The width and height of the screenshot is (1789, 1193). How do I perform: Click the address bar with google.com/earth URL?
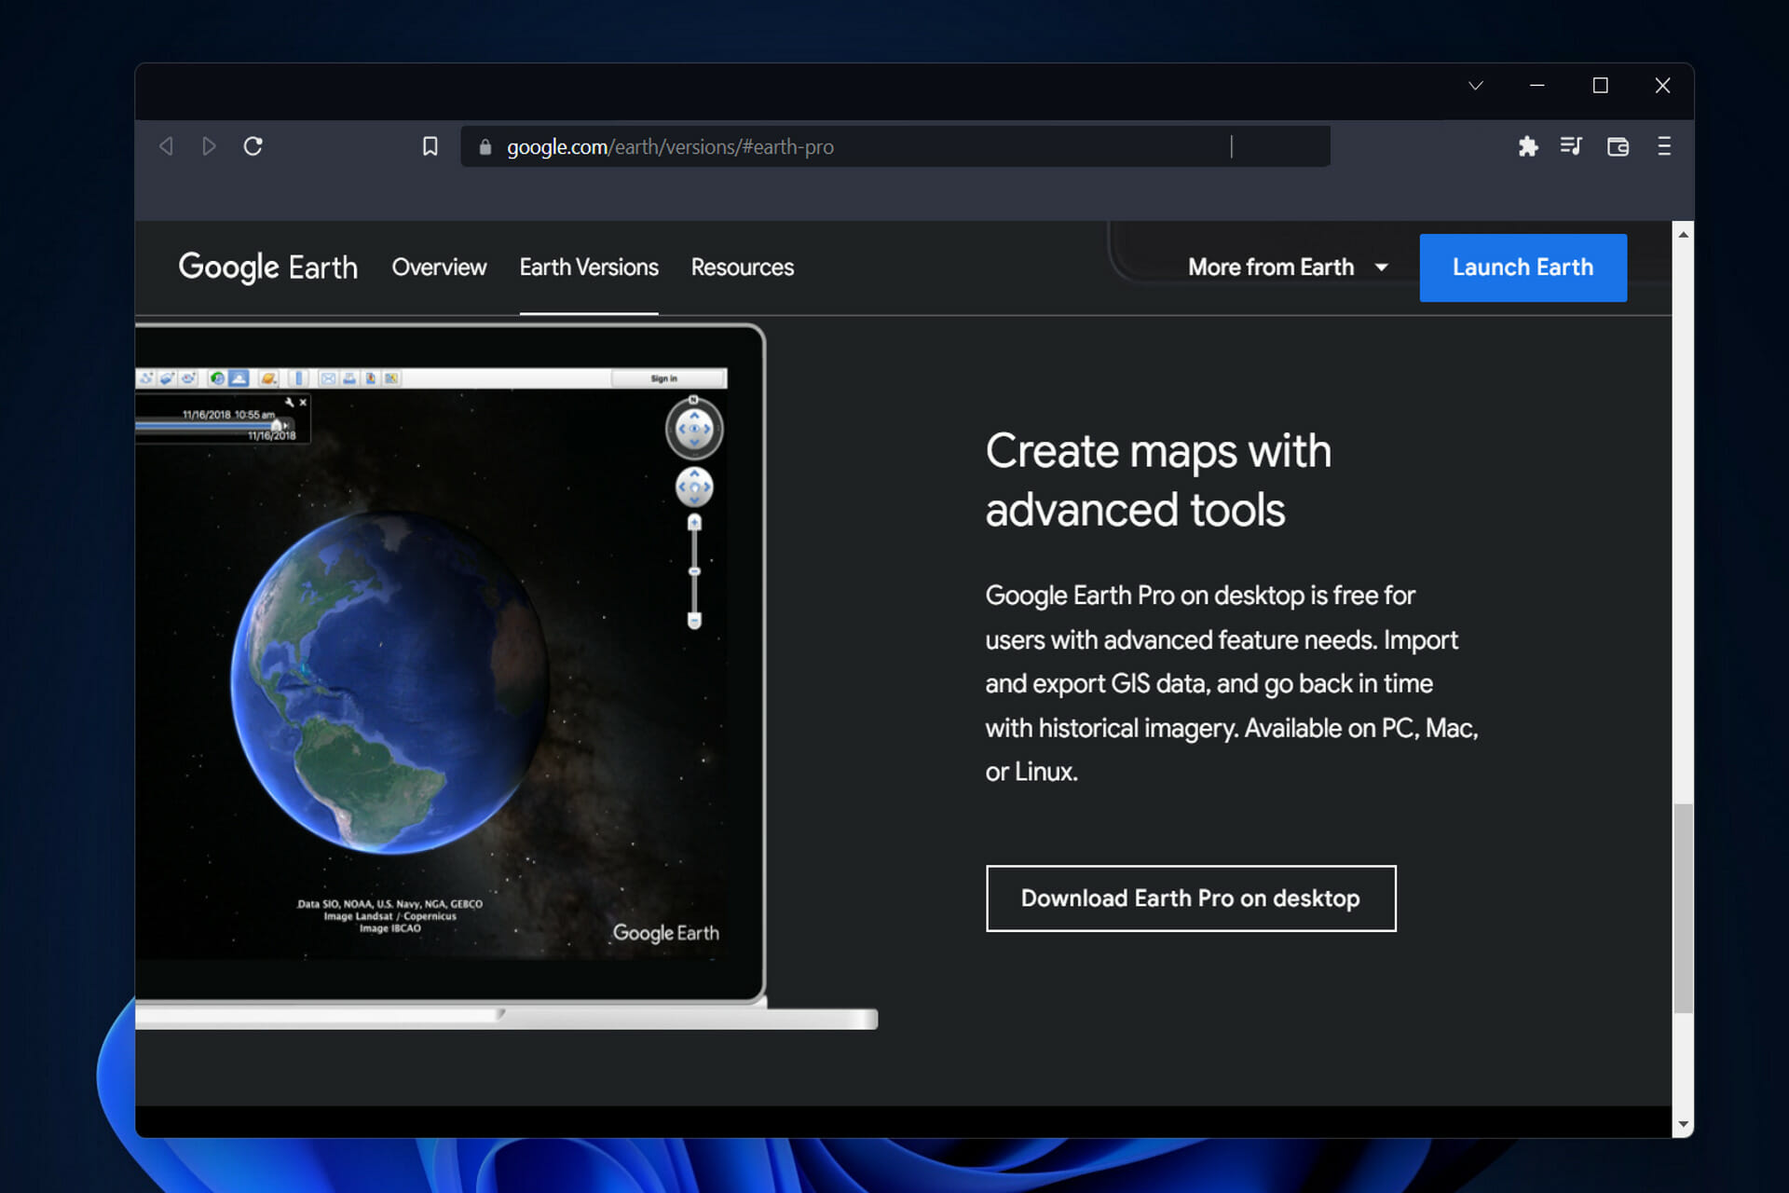[x=894, y=146]
